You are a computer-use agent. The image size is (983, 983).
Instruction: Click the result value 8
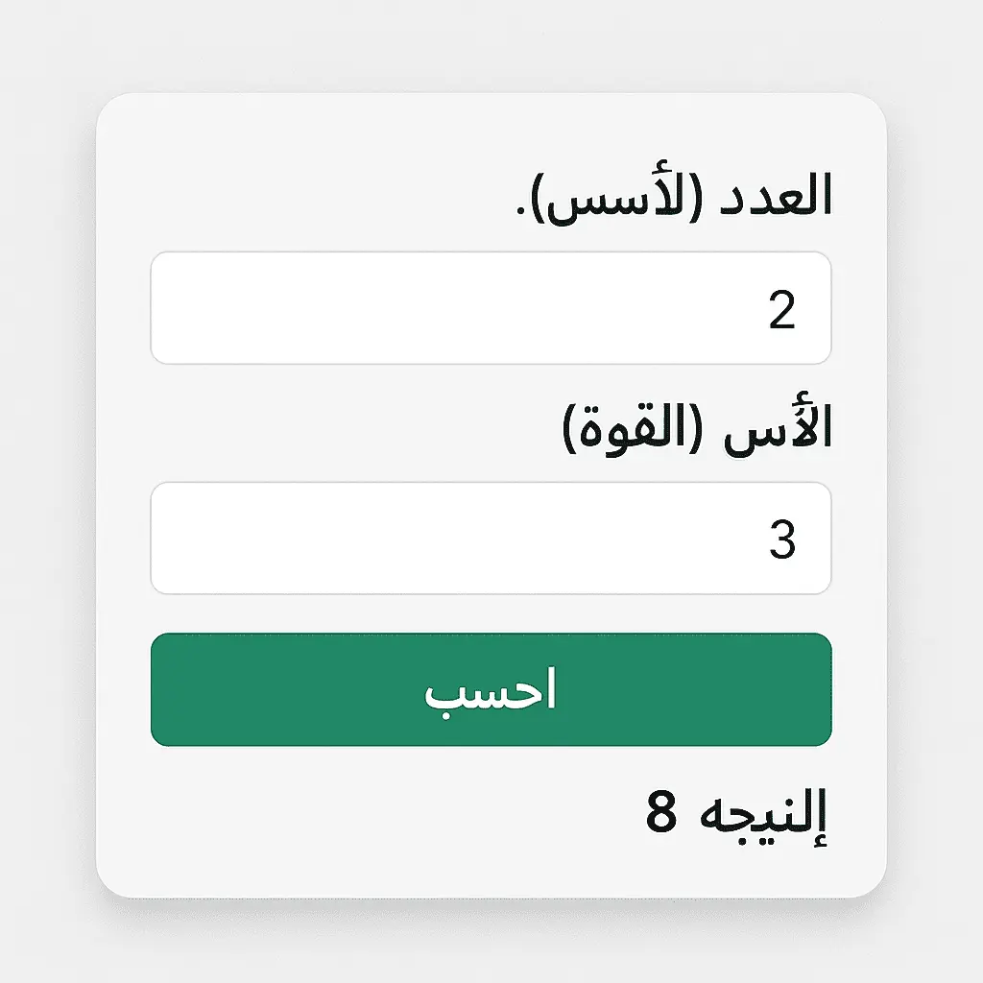(x=662, y=814)
